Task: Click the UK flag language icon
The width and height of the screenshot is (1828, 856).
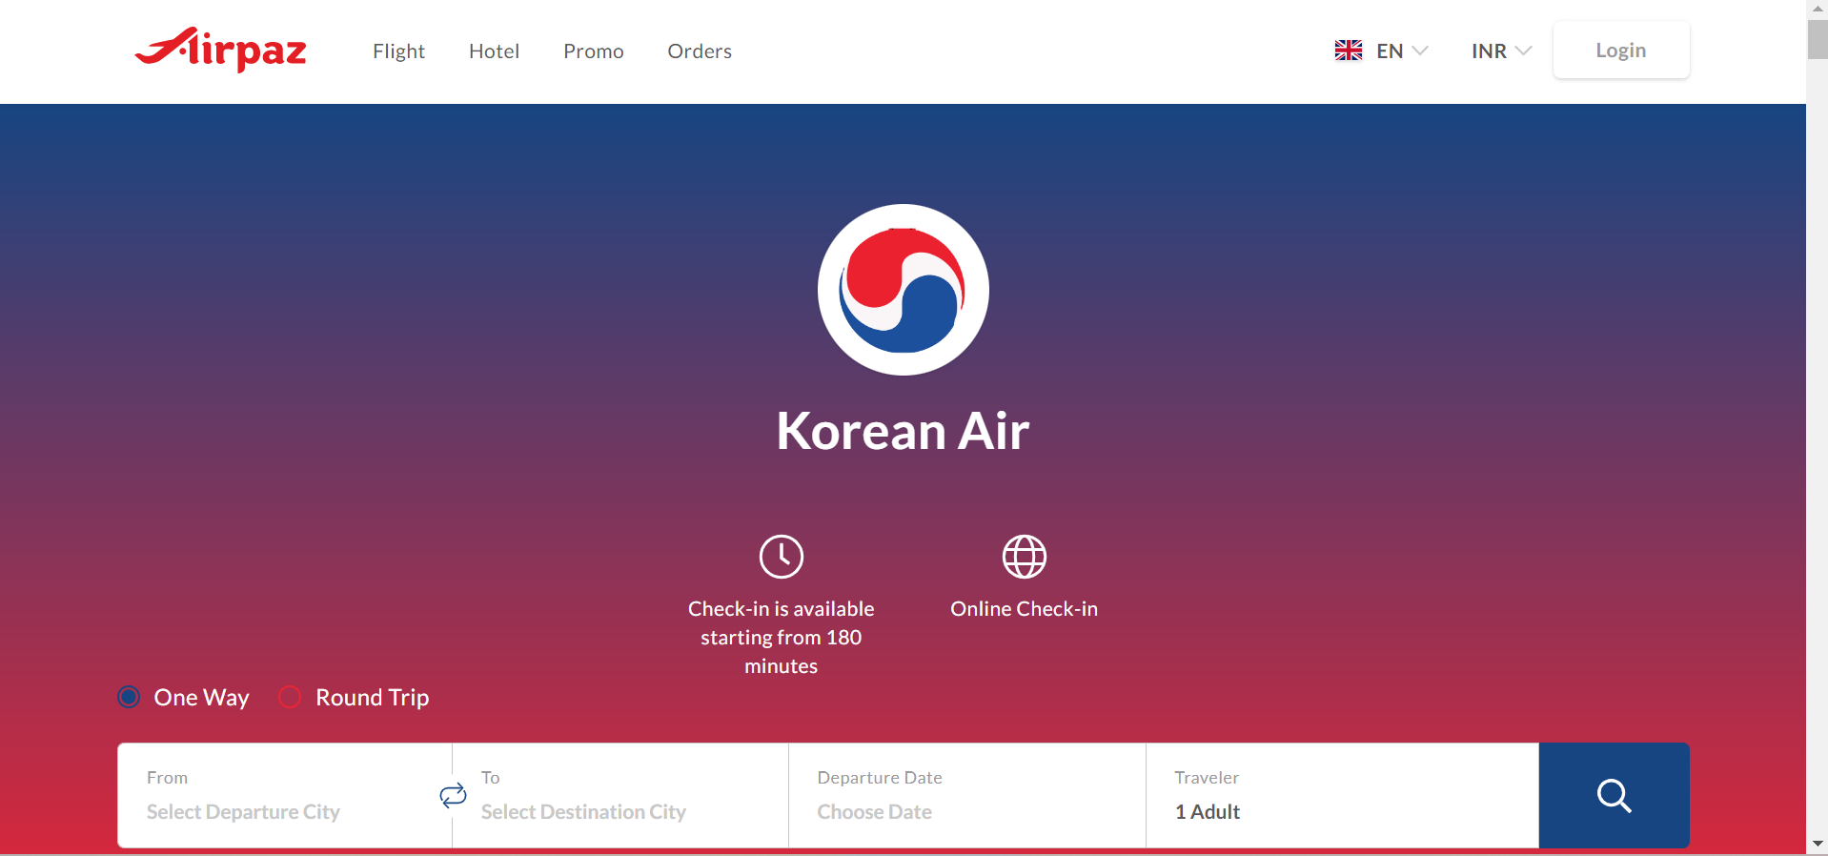Action: click(1348, 51)
